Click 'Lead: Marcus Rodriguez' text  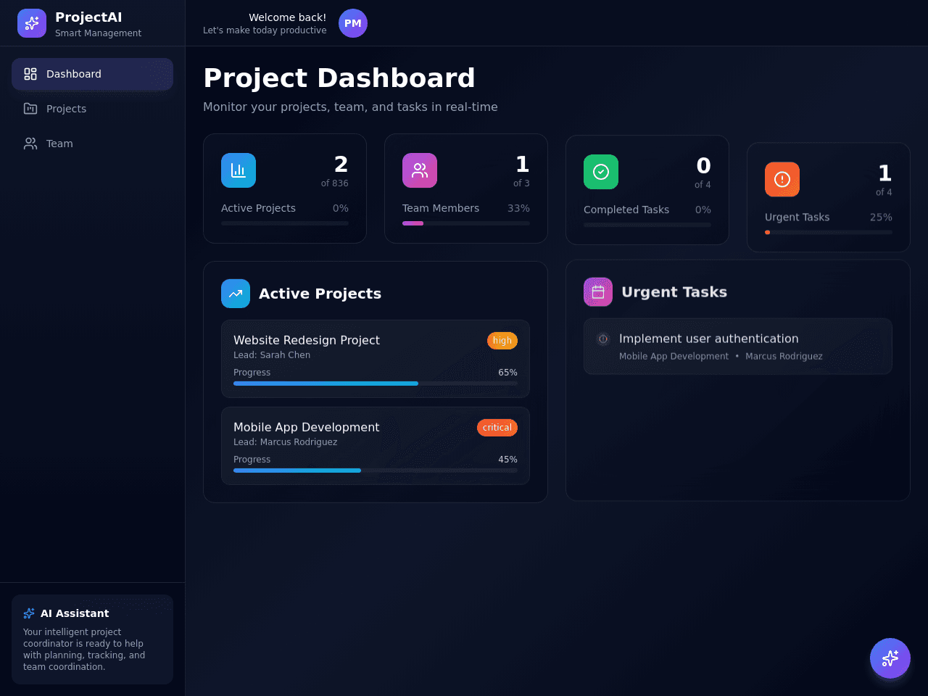tap(286, 442)
